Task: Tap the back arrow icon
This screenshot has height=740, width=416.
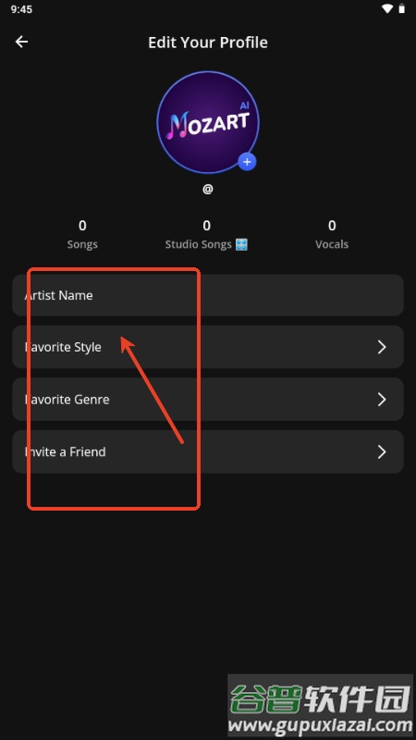Action: 21,42
